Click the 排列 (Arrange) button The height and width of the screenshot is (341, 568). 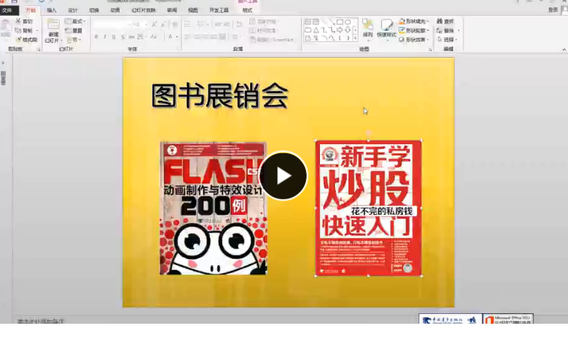[x=367, y=29]
